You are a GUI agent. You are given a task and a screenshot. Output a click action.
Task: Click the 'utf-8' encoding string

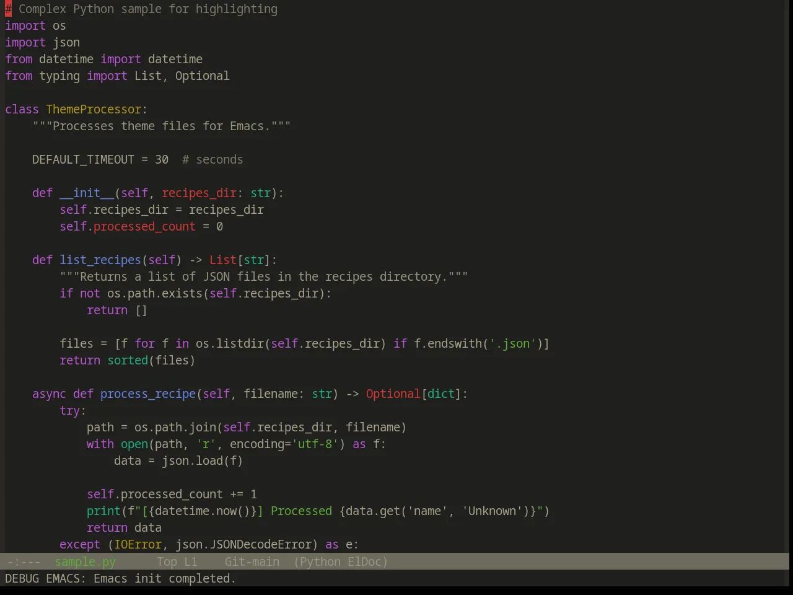tap(315, 444)
